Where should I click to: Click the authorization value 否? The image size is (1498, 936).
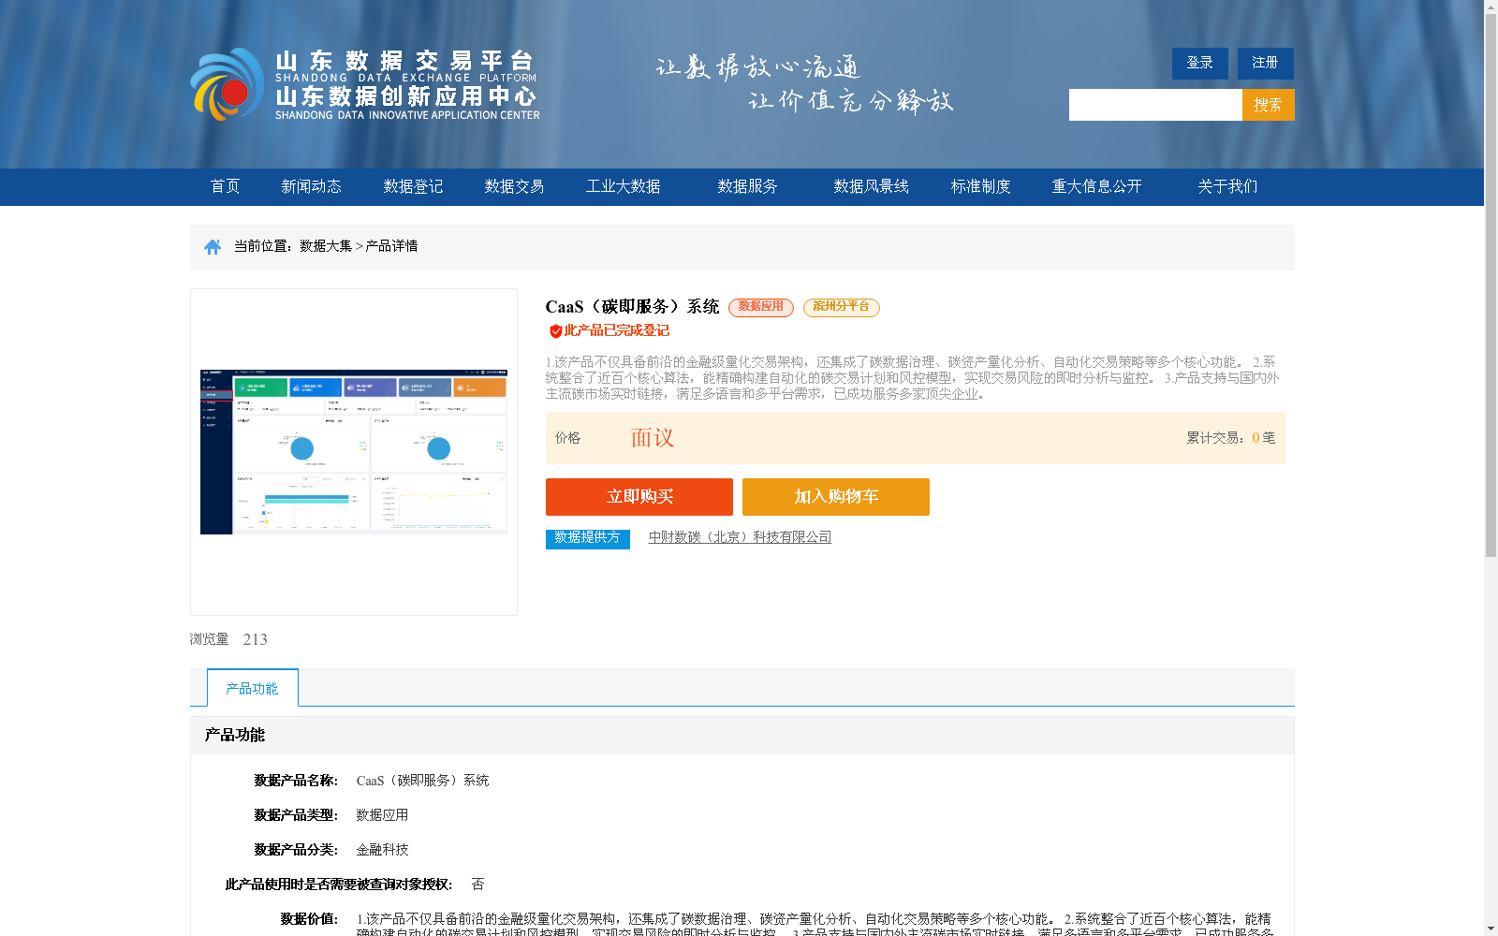(x=477, y=885)
